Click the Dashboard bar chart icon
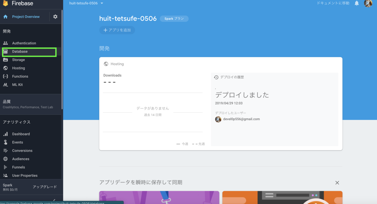377x204 pixels. 5,134
